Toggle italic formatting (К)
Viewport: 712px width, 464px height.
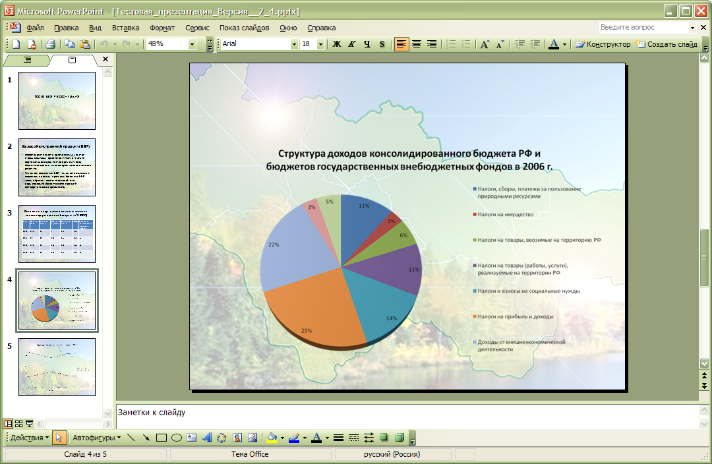click(352, 44)
